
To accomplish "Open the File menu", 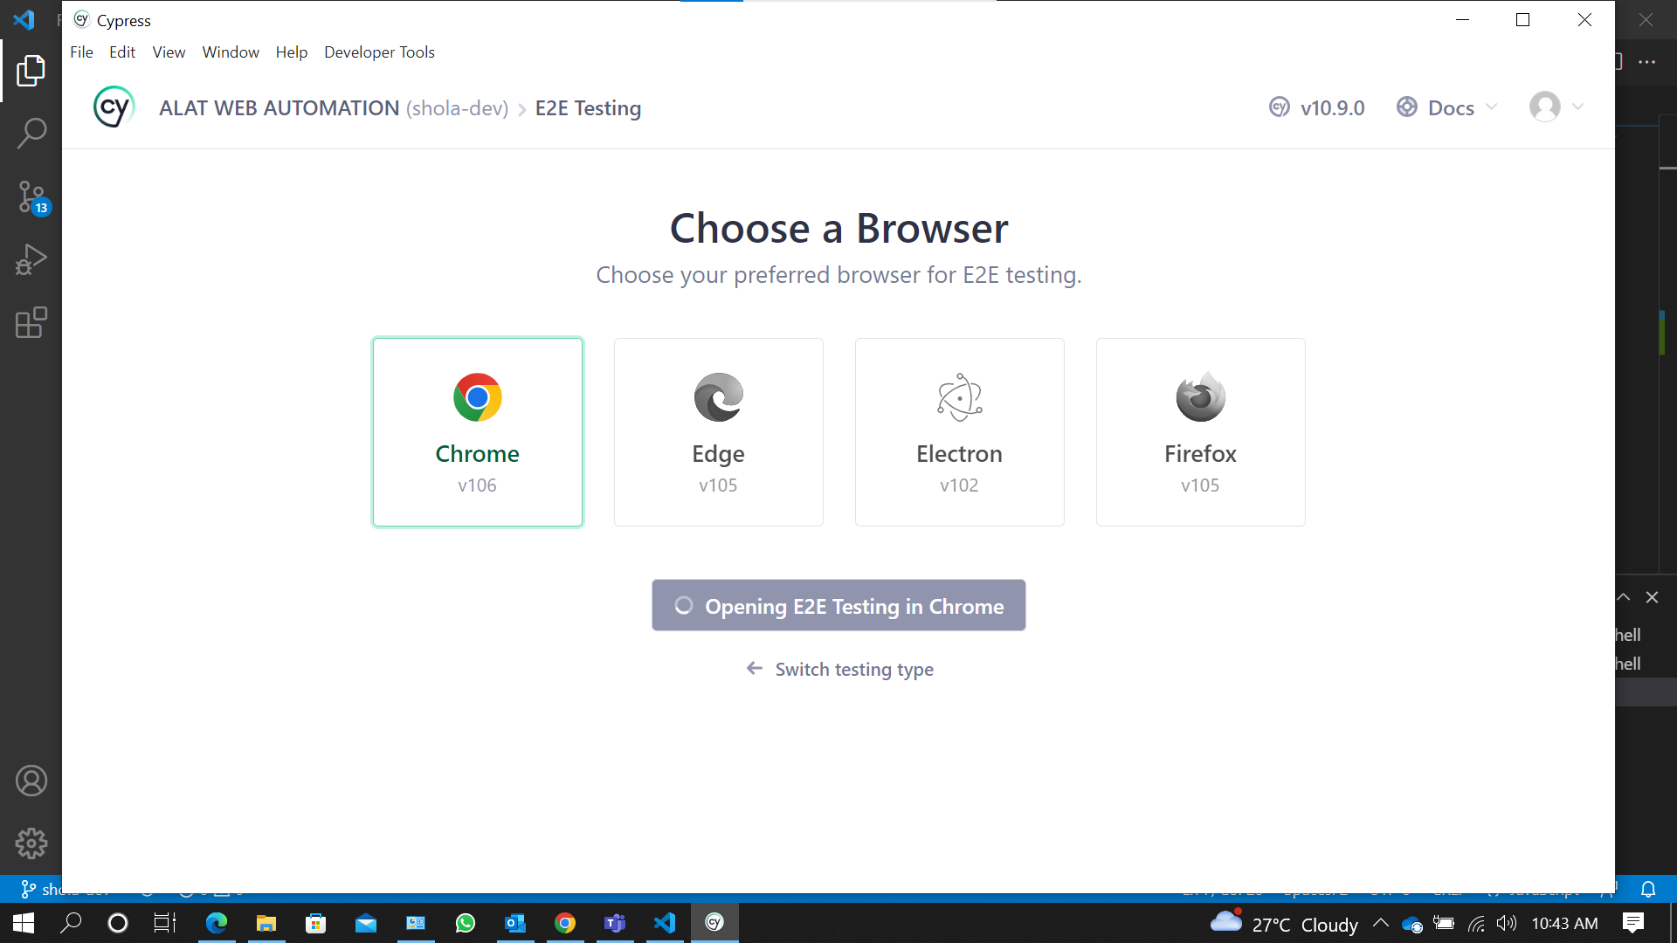I will pos(81,52).
